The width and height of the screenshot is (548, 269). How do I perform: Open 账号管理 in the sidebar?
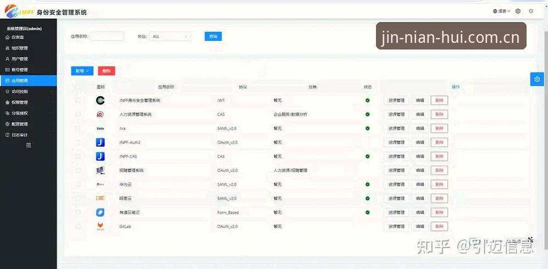point(29,70)
